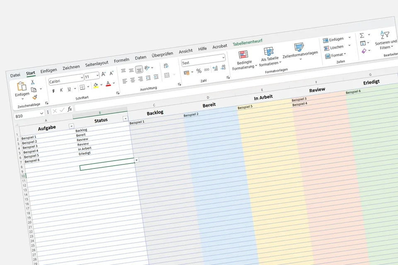Click the center text horizontally icon

(x=133, y=80)
